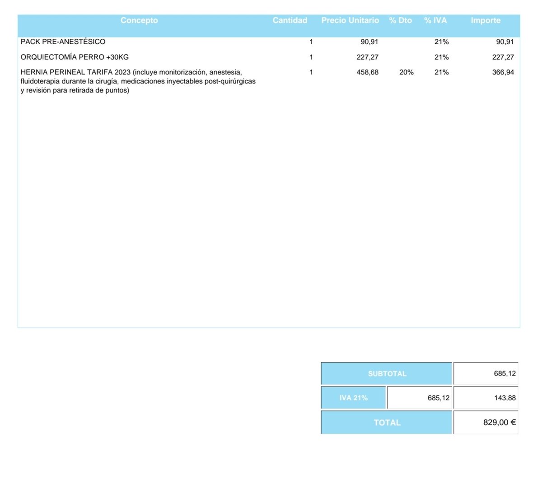Click 21% IVA in ORQUIECTOMÍA row
542x491 pixels.
(x=442, y=57)
